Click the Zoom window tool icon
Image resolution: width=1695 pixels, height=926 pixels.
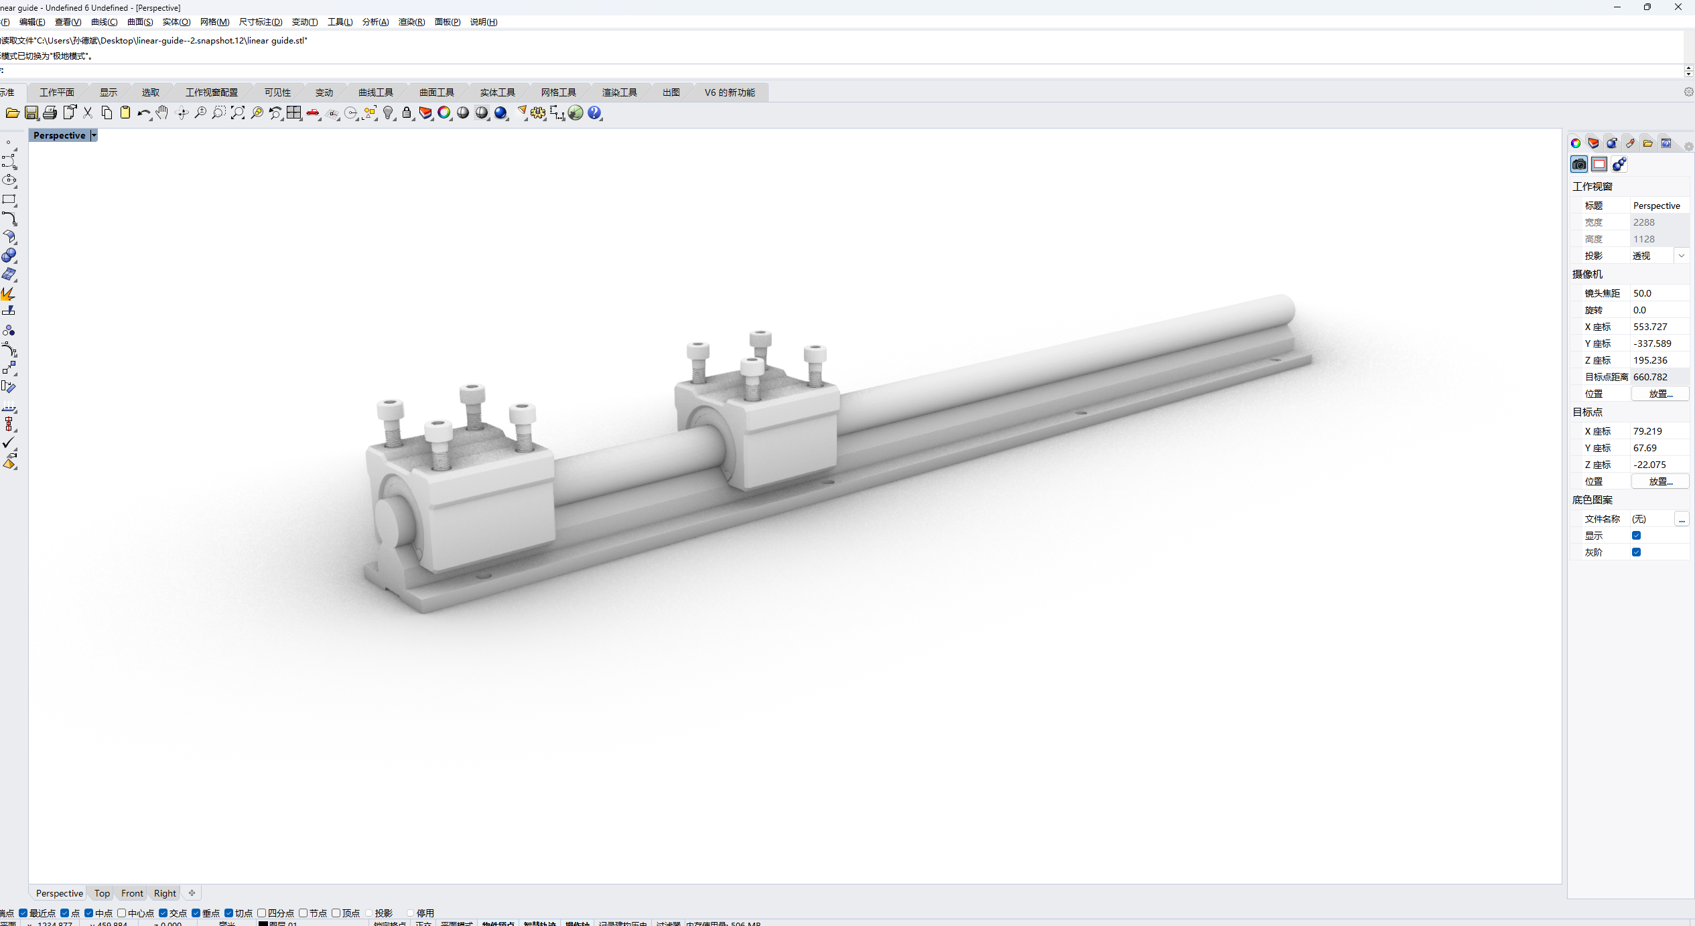point(219,113)
